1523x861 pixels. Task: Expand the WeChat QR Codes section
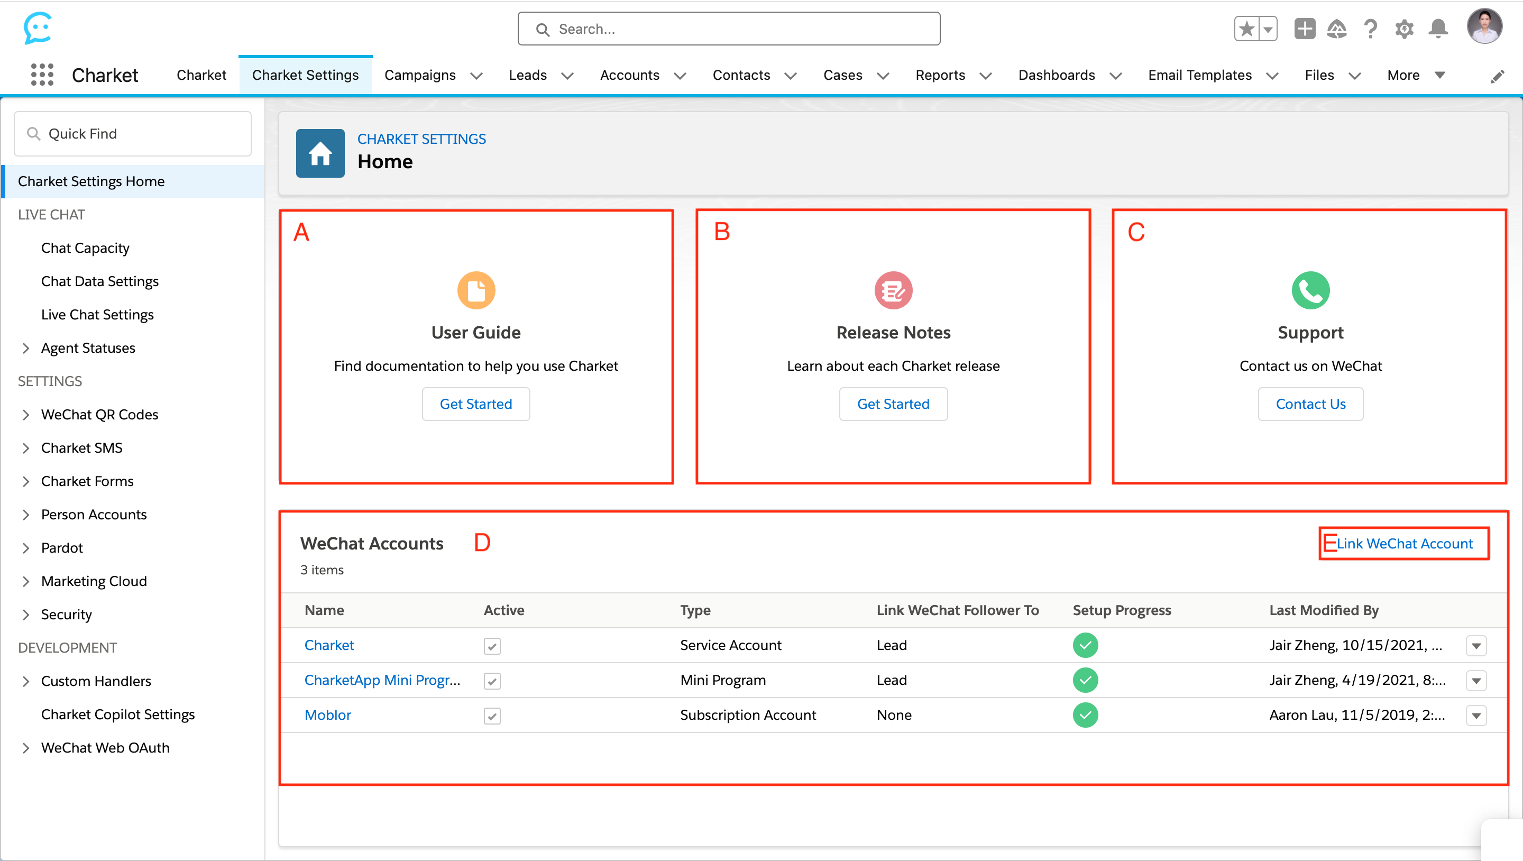25,415
